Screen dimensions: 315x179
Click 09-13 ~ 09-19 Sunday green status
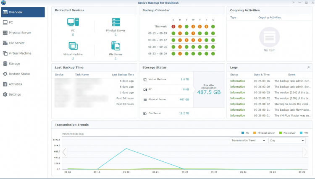pos(173,33)
